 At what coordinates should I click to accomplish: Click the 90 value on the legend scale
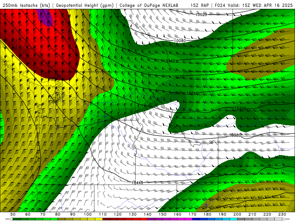73,214
